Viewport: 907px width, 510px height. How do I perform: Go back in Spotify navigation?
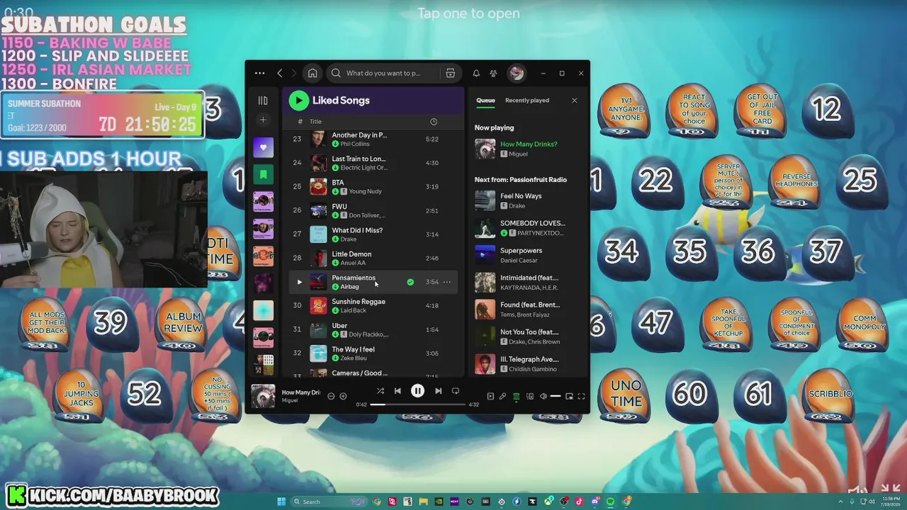point(280,73)
